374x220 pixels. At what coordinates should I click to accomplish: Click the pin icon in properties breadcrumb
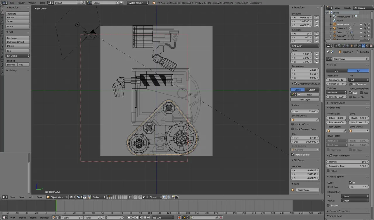[328, 52]
